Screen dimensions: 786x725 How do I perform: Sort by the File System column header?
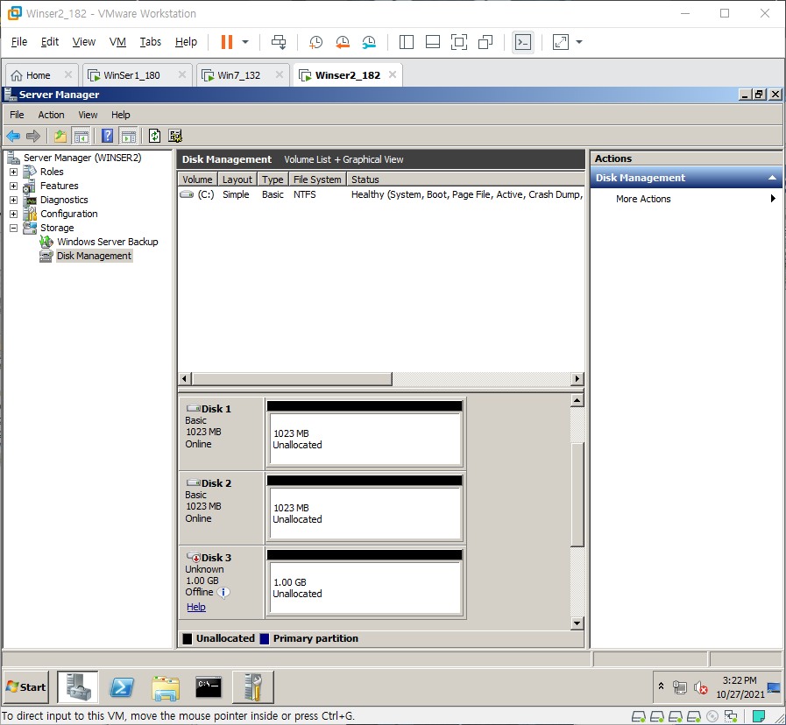click(317, 179)
